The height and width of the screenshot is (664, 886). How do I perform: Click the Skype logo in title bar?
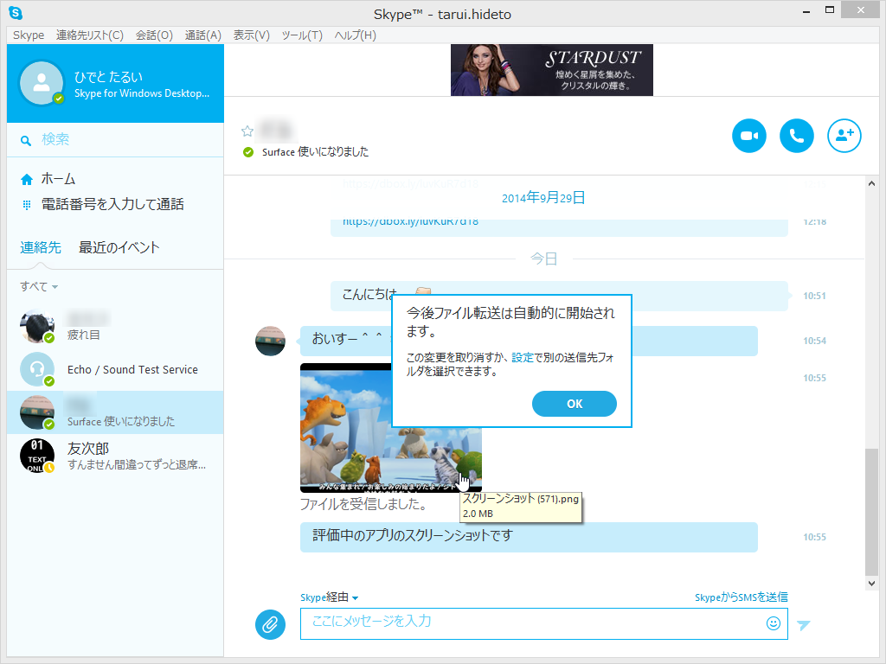pyautogui.click(x=16, y=12)
